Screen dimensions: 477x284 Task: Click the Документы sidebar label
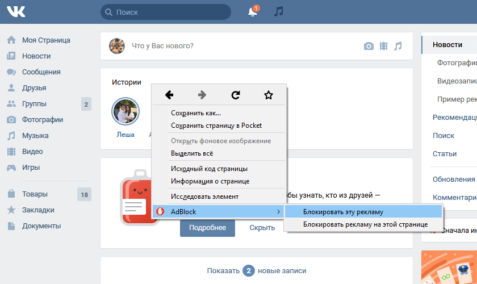tap(41, 226)
